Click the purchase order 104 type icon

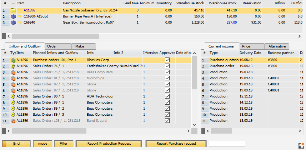13,60
